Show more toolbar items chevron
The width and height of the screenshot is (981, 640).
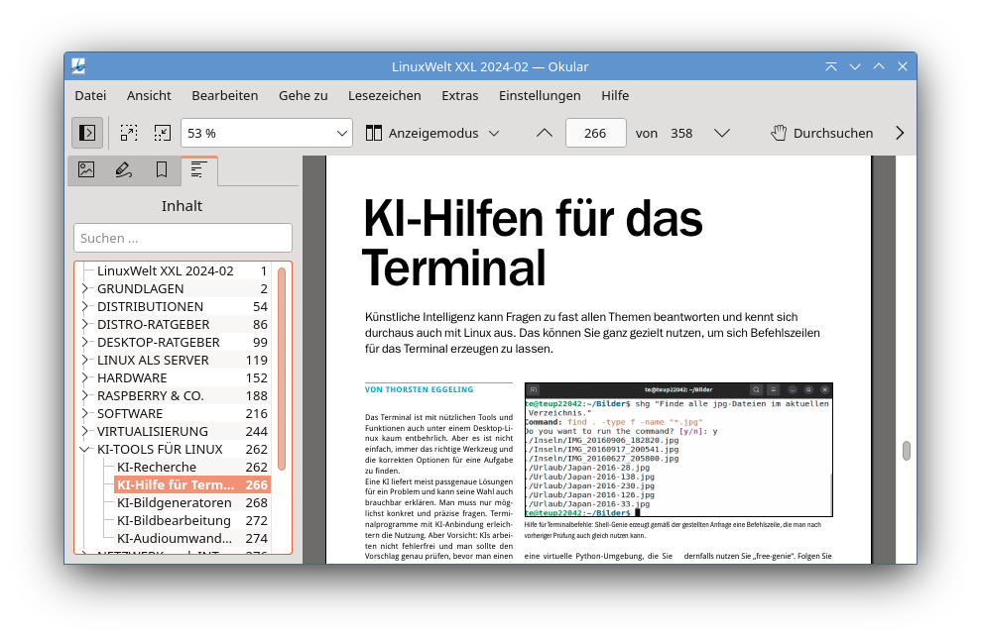pyautogui.click(x=900, y=133)
